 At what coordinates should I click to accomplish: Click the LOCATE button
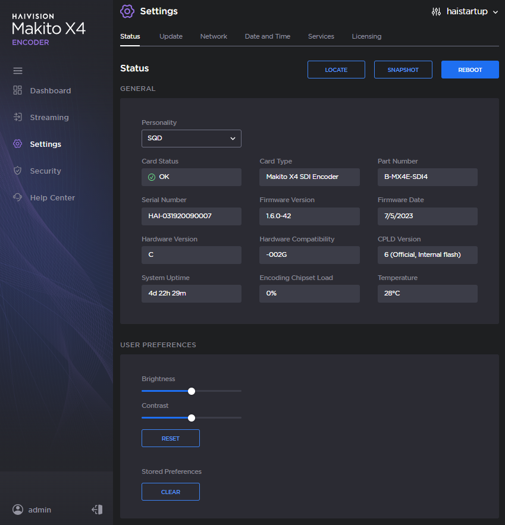(336, 70)
